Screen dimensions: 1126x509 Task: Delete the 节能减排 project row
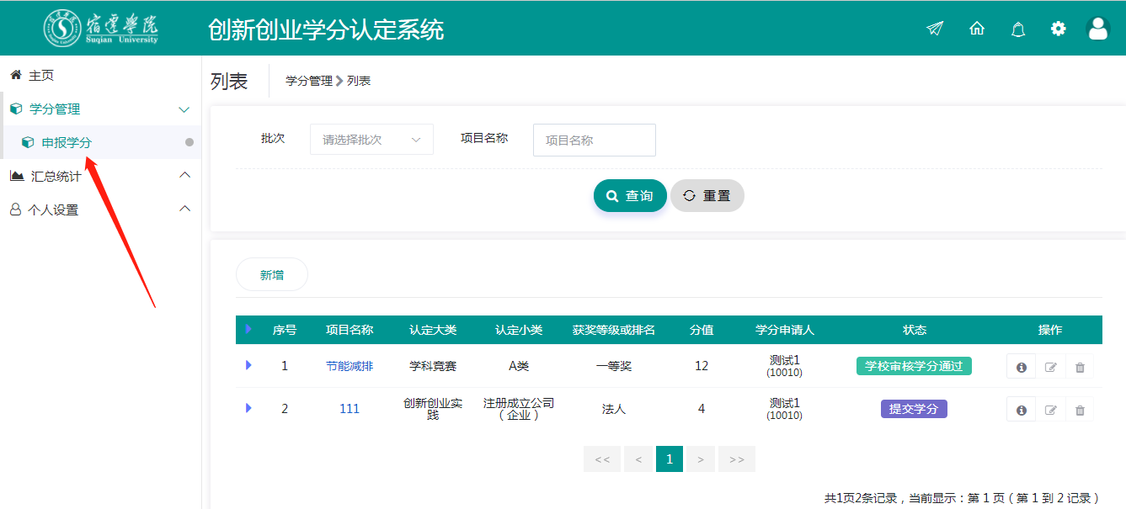[x=1080, y=367]
